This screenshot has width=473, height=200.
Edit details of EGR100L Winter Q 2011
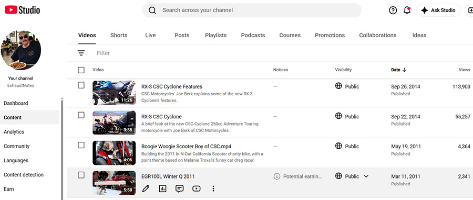tap(146, 188)
